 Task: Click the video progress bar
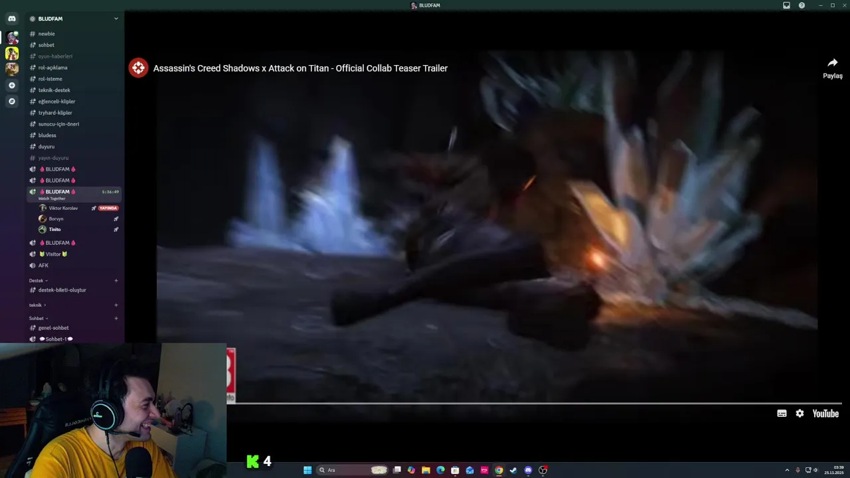[535, 403]
